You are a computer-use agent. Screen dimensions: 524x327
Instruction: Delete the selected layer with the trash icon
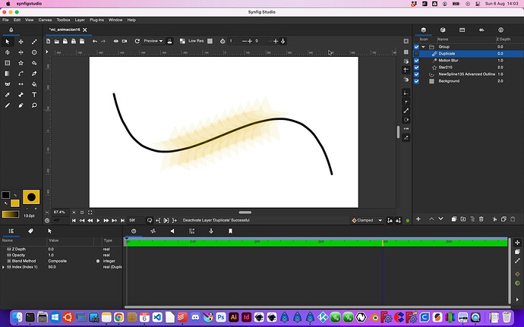click(481, 219)
